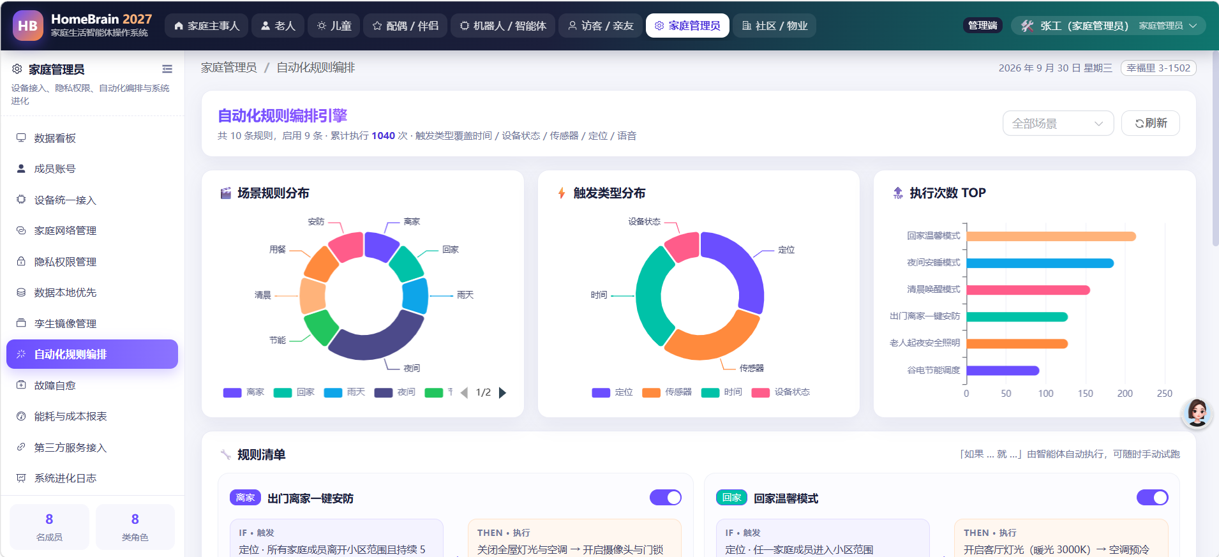Toggle 雨天 legend in scene chart
This screenshot has height=557, width=1219.
345,392
